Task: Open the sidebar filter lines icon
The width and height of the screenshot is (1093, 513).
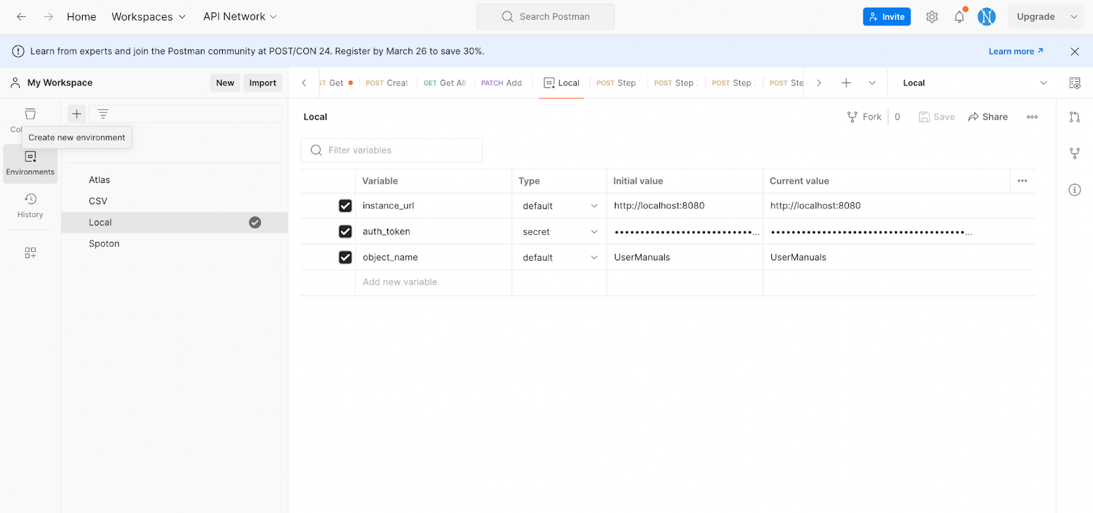Action: pos(103,114)
